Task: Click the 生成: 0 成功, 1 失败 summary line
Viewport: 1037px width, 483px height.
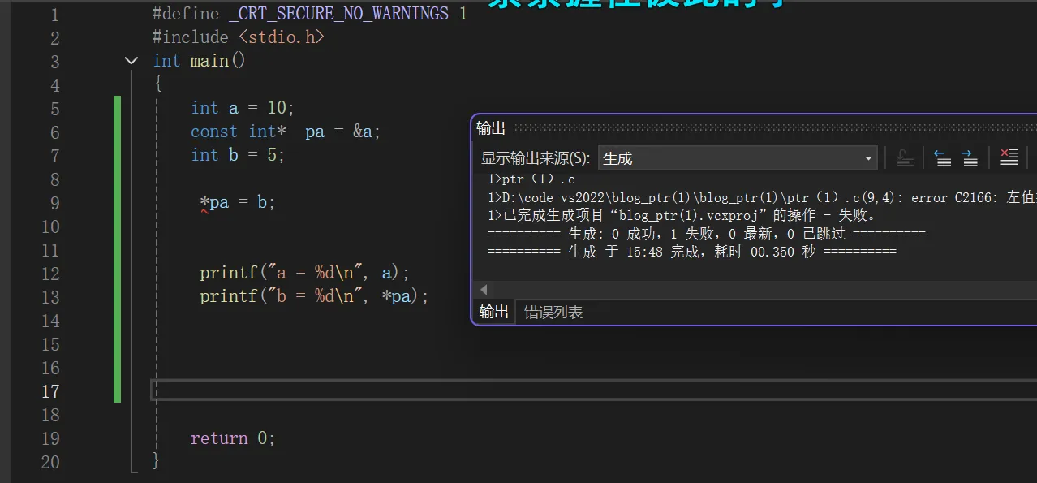Action: point(706,234)
